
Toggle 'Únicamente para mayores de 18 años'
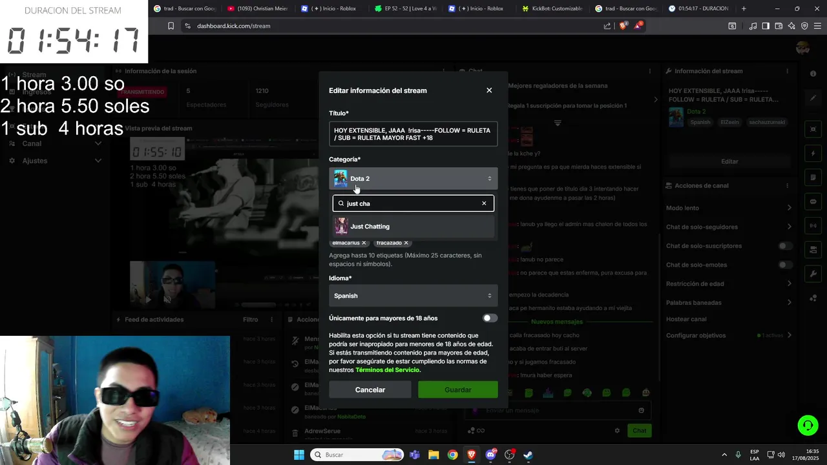[490, 318]
